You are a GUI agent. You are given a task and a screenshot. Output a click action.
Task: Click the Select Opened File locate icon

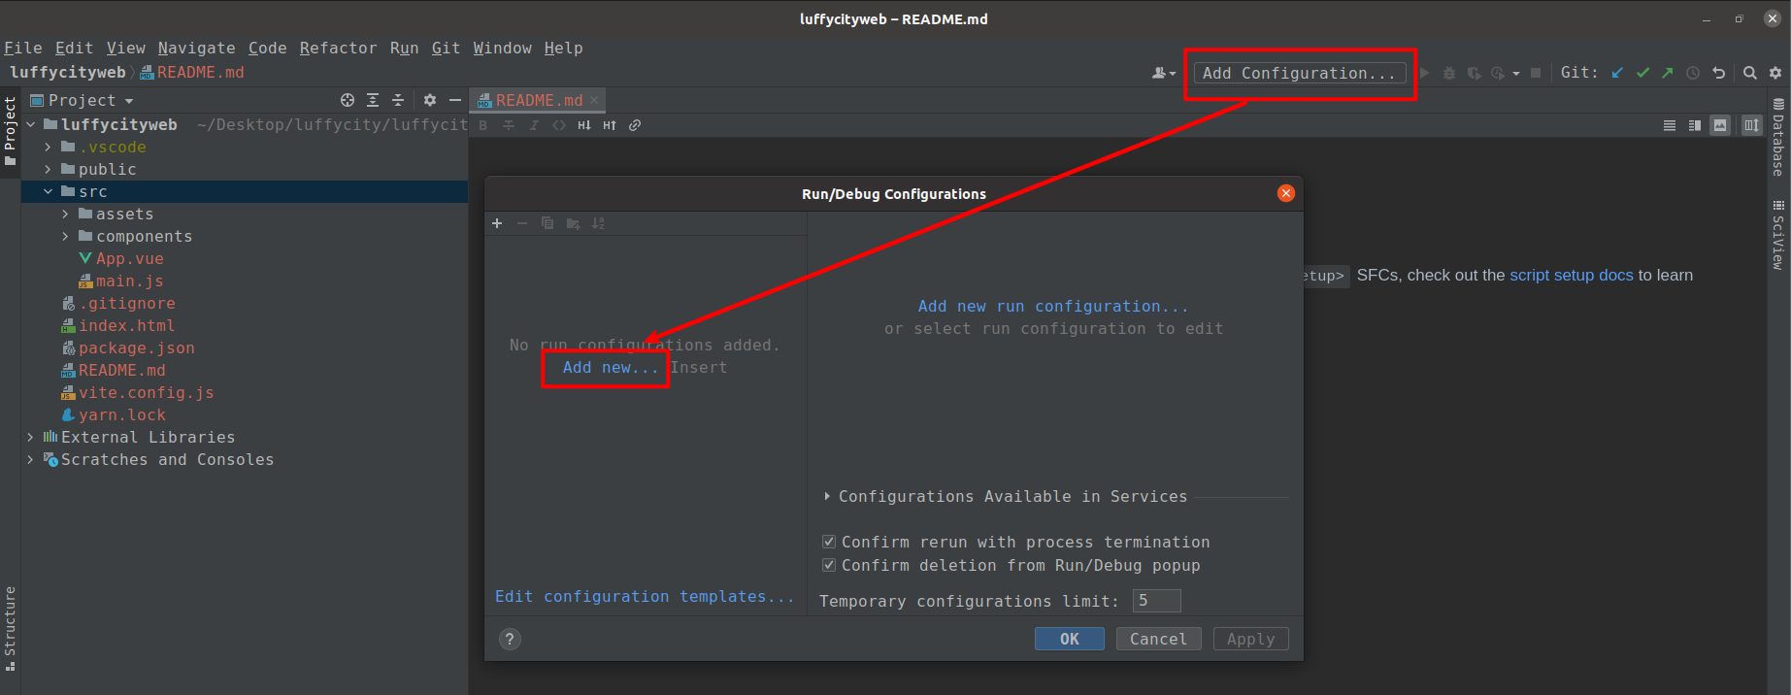(x=347, y=100)
